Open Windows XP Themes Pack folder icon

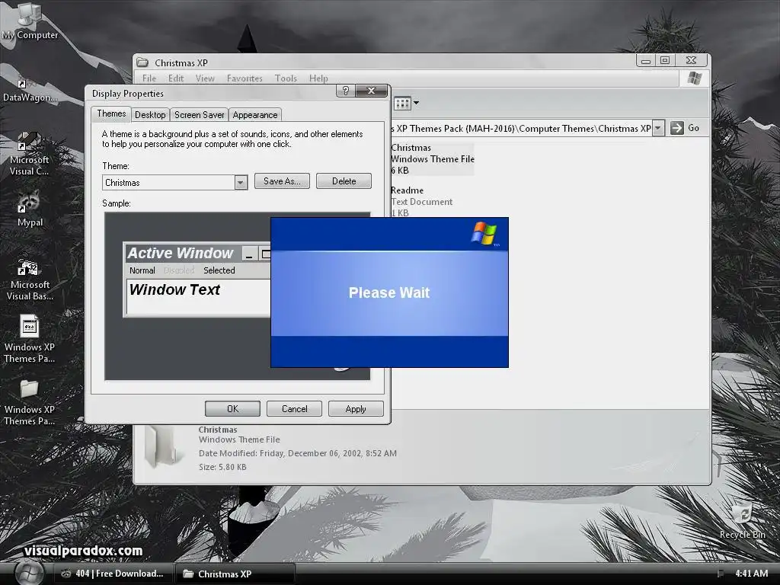coord(30,402)
